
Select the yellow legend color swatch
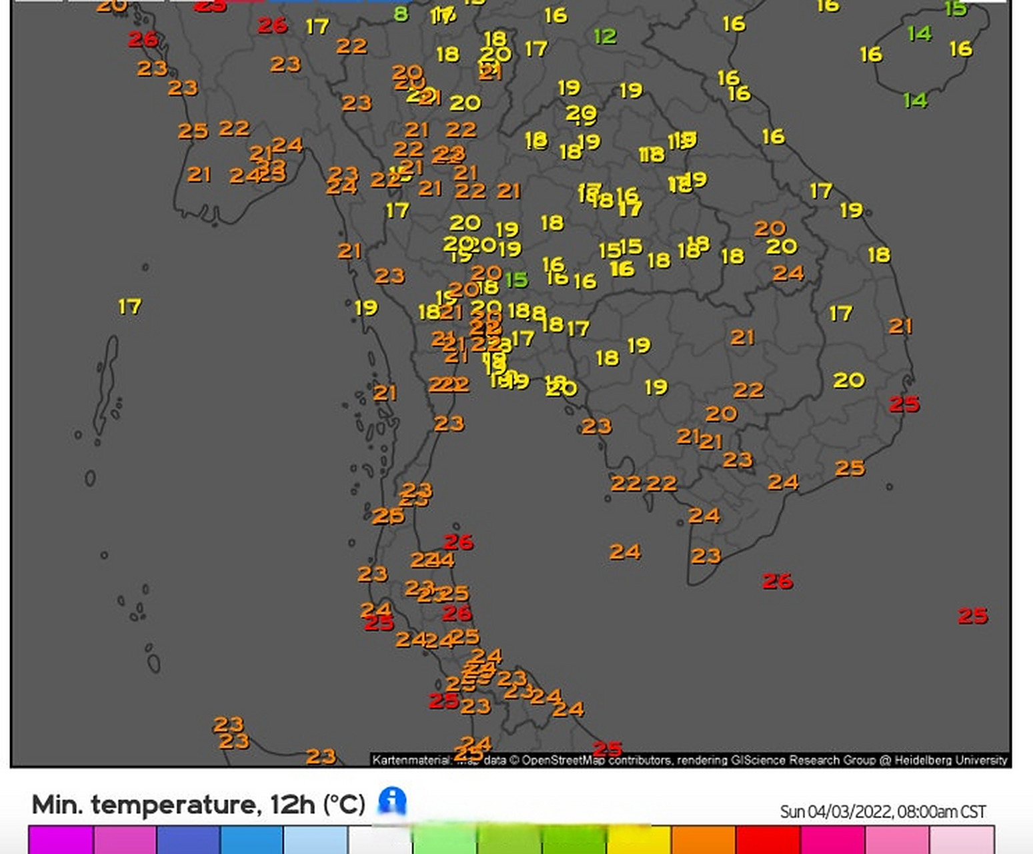coord(638,840)
